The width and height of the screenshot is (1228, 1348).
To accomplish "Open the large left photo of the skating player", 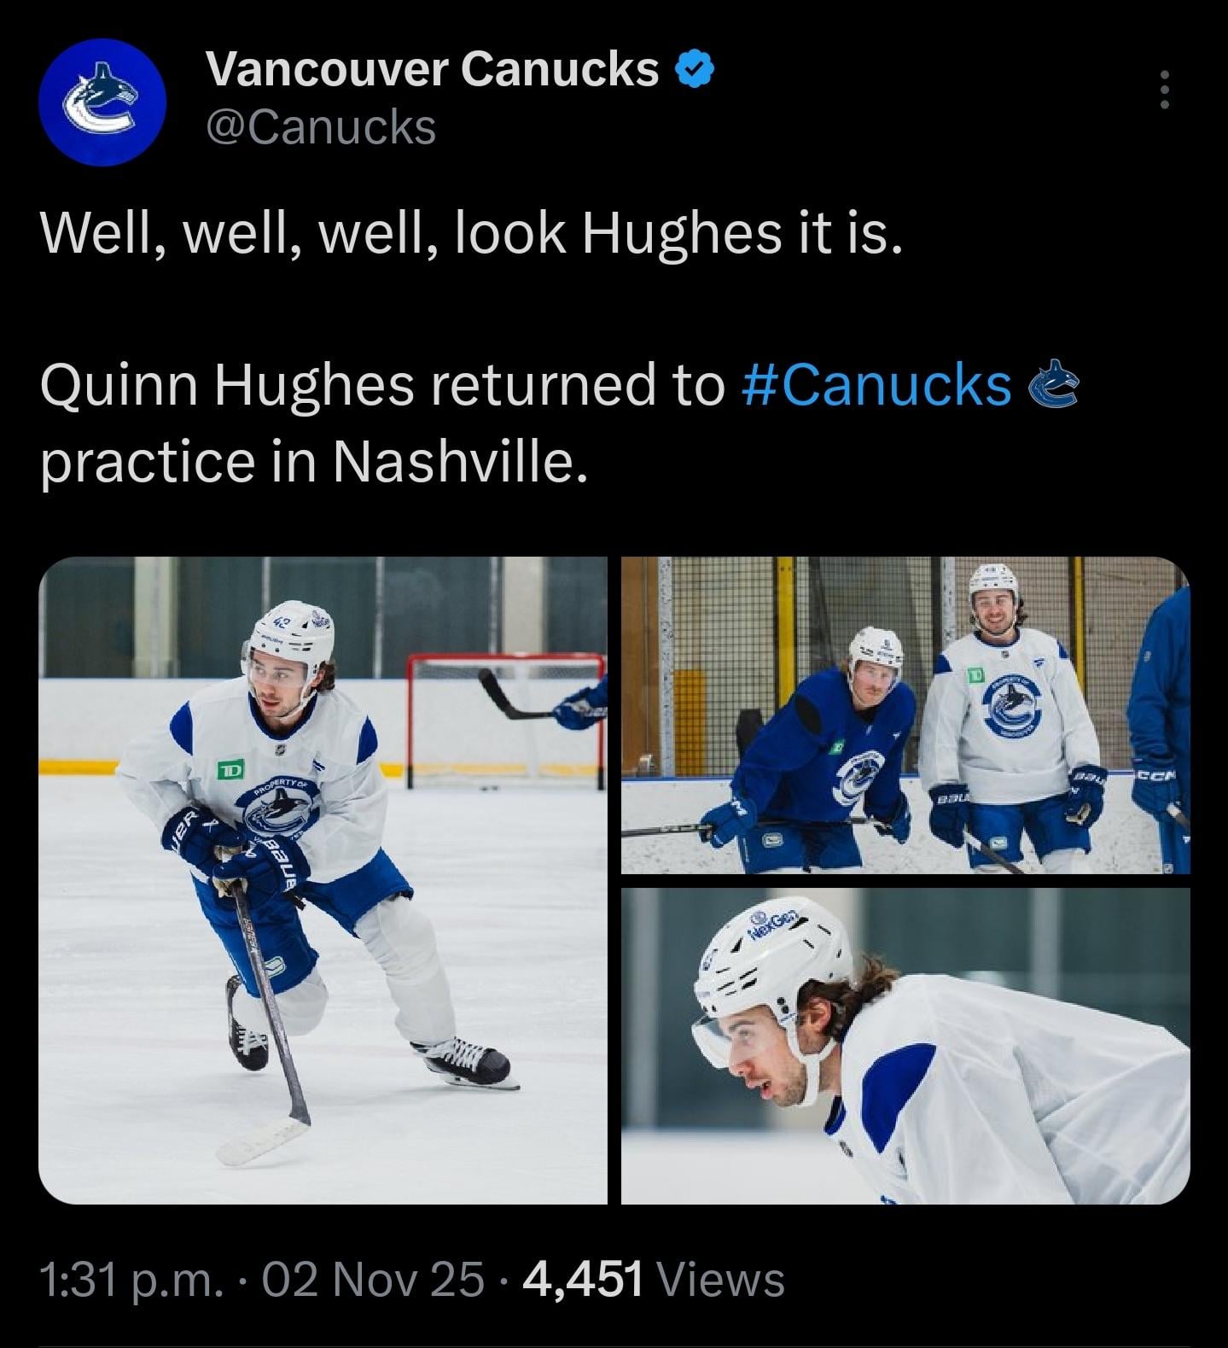I will coord(323,879).
